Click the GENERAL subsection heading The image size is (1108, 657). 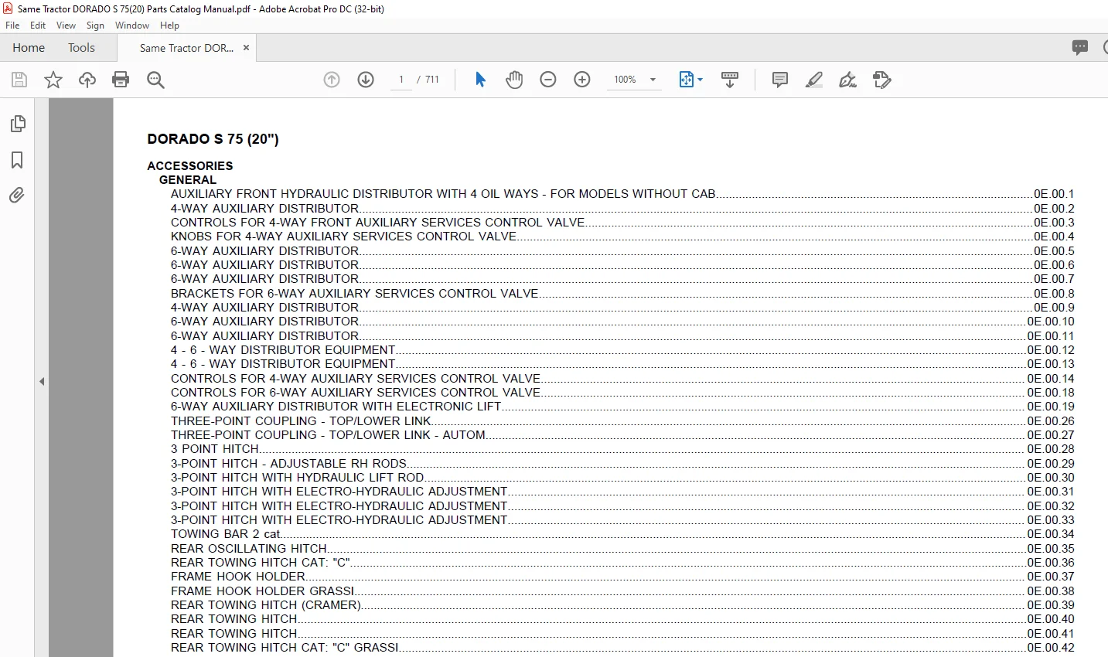[188, 180]
